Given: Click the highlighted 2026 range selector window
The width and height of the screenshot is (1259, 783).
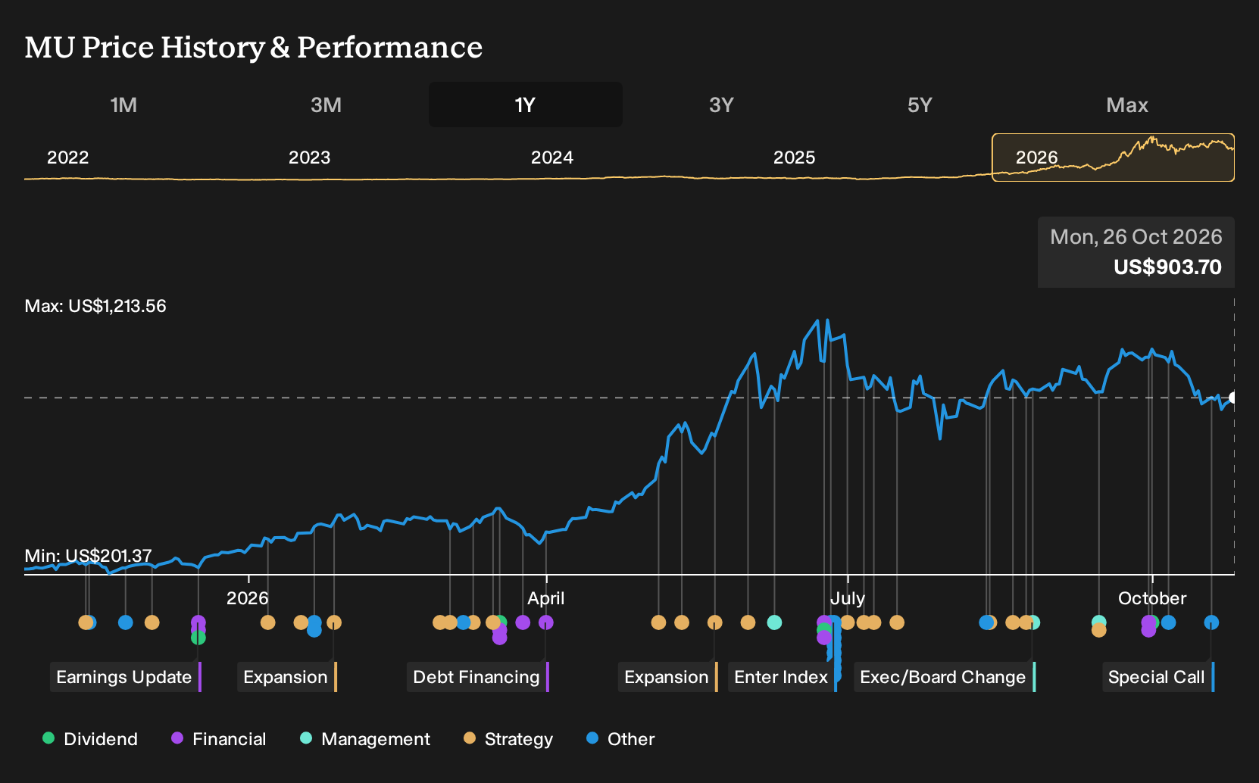Looking at the screenshot, I should pos(1113,158).
